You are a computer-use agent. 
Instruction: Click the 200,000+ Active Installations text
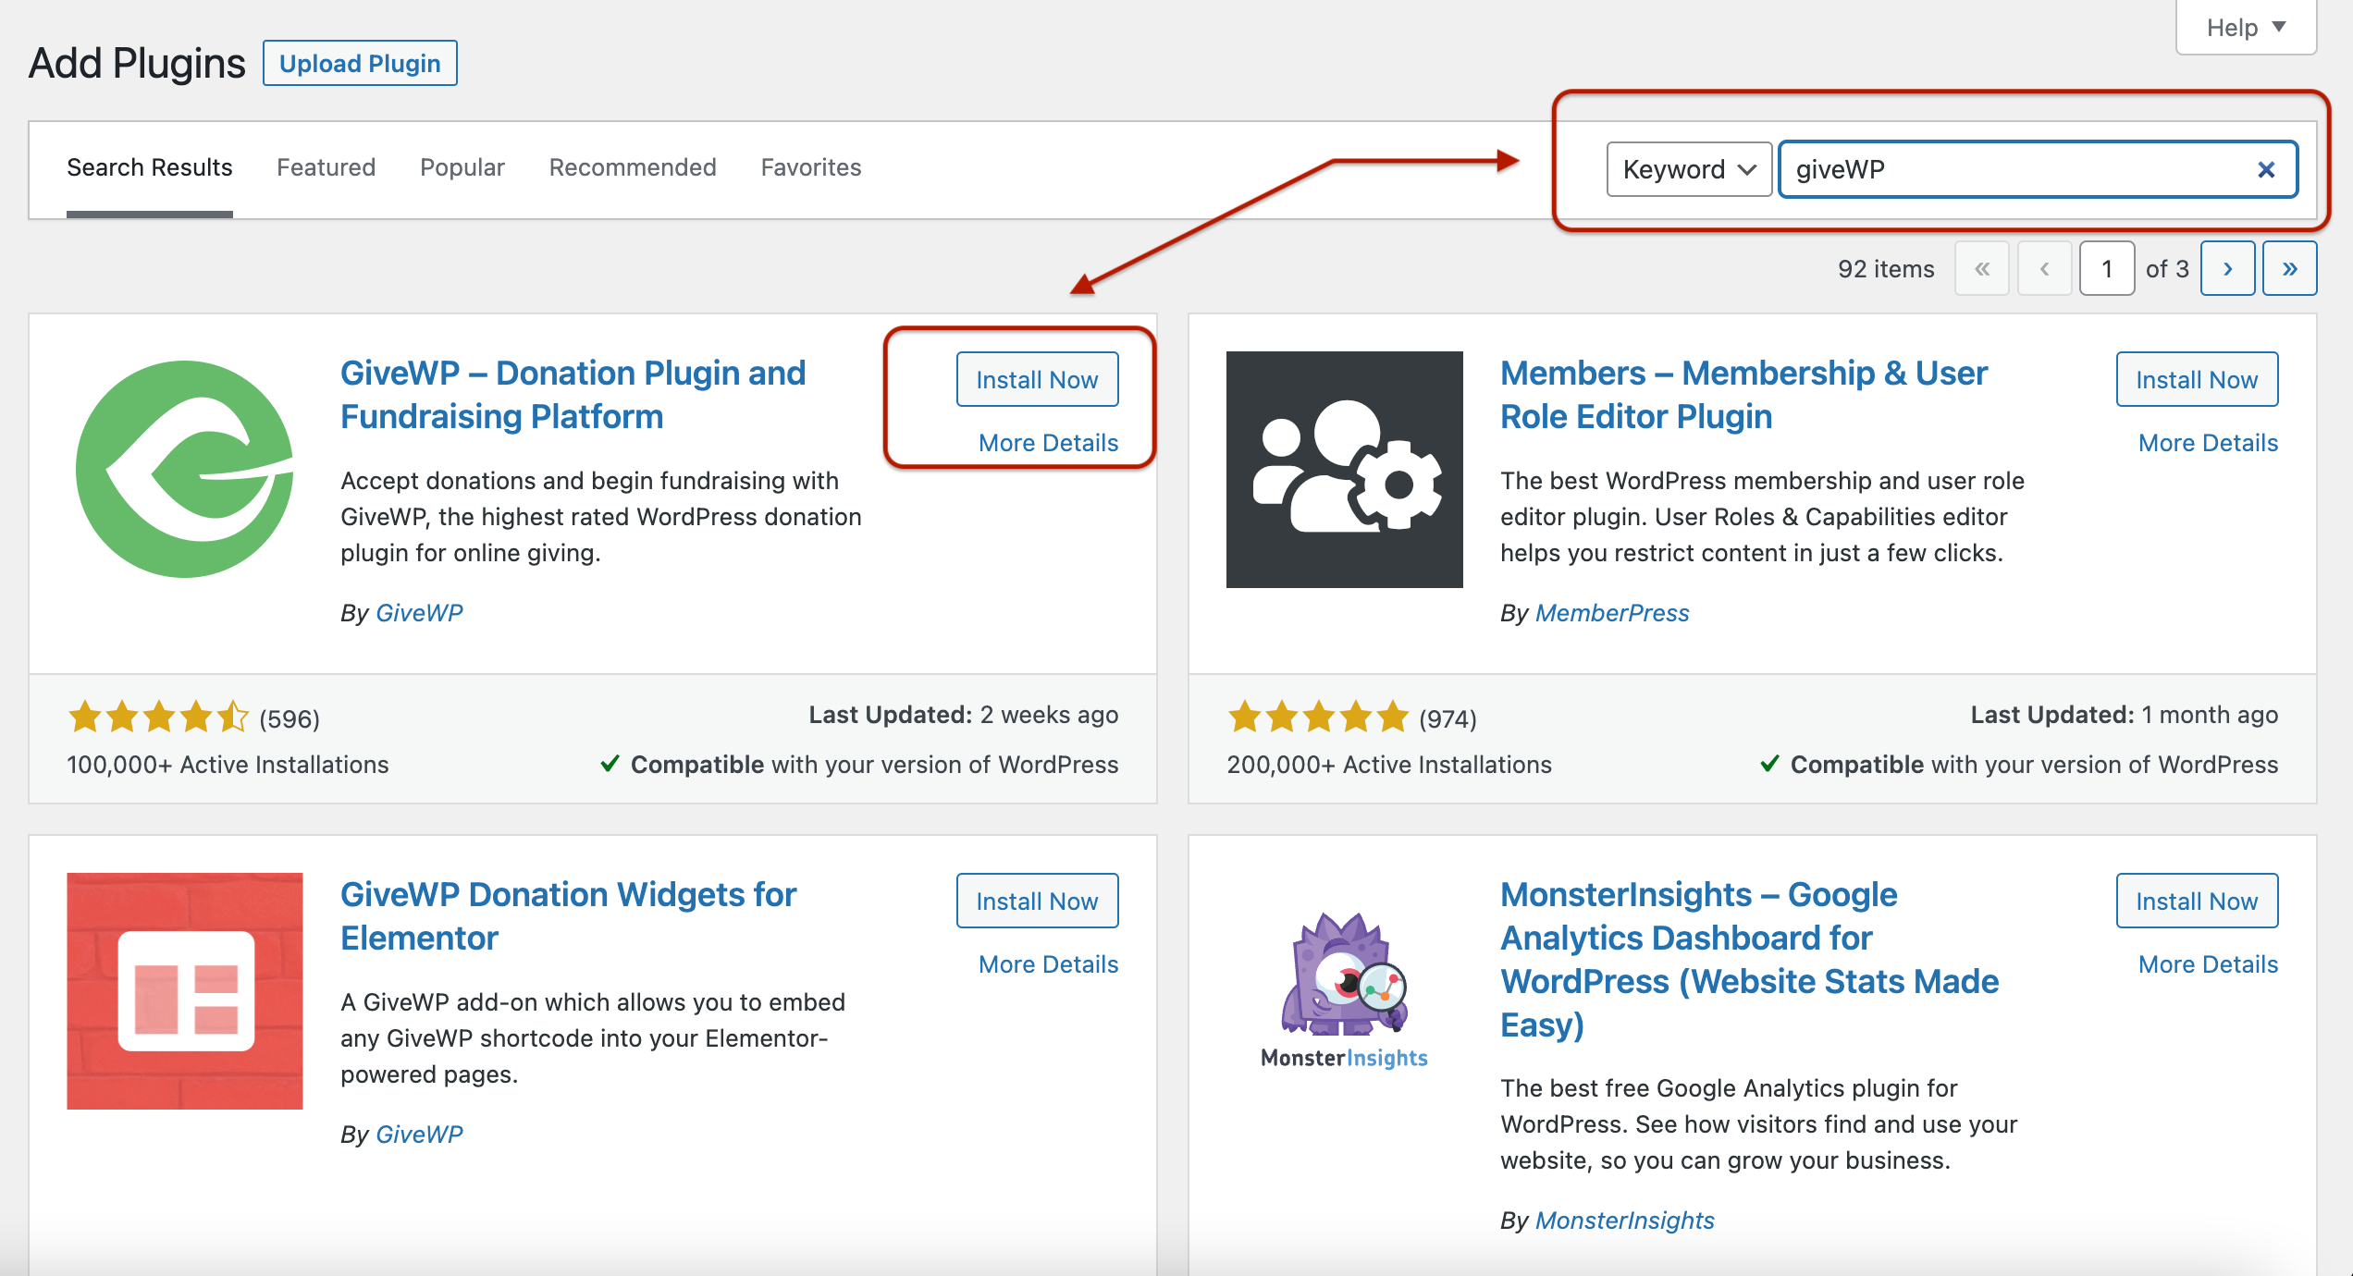pyautogui.click(x=1389, y=765)
